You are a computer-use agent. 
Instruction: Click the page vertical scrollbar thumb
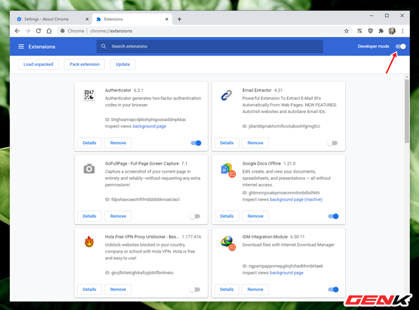pos(407,111)
